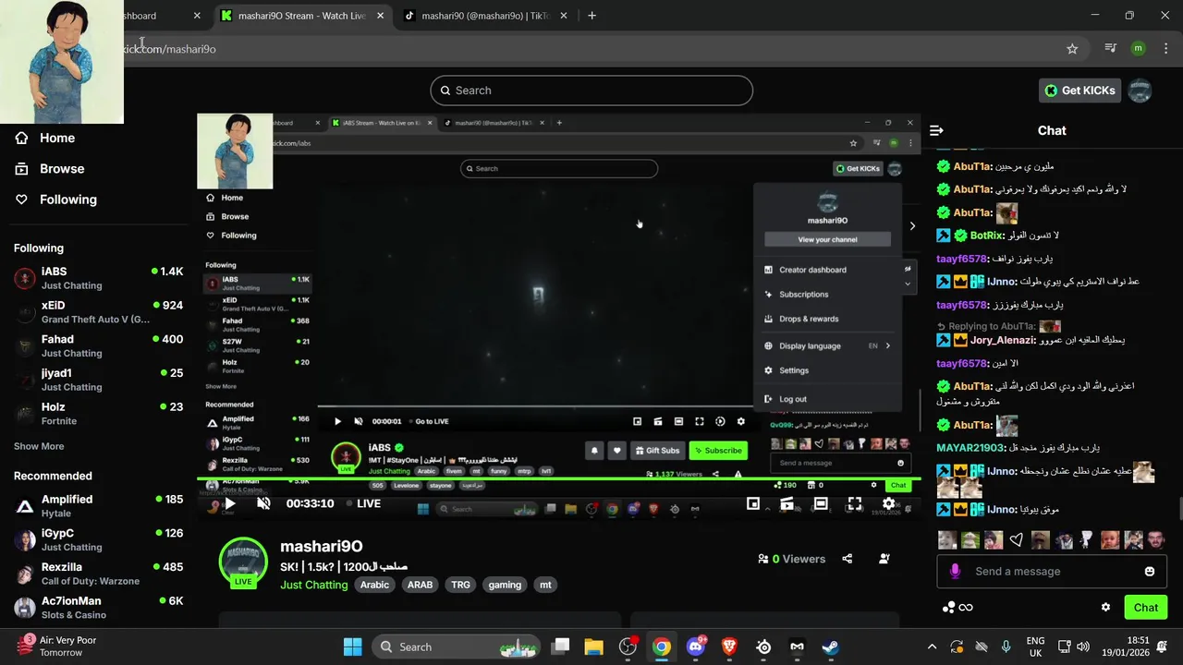Open mini player mode icon
Image resolution: width=1183 pixels, height=665 pixels.
coord(753,503)
